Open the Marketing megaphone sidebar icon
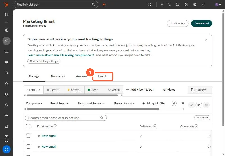 point(6,41)
